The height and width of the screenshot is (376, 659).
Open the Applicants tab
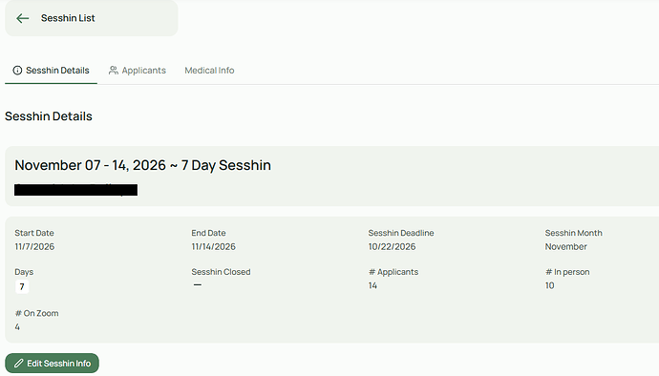click(x=137, y=71)
